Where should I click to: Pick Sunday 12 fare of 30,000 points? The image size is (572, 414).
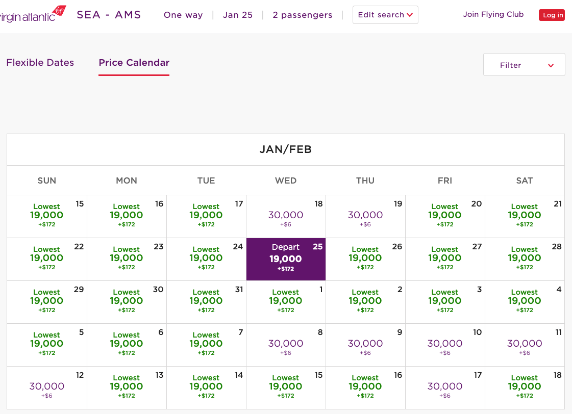(46, 387)
